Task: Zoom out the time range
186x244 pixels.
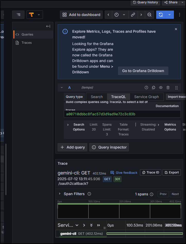Action: point(149,15)
